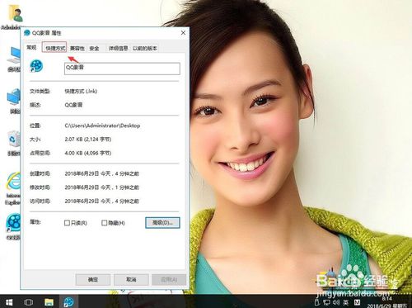Open the clock and date flyout
This screenshot has height=308, width=412.
[x=387, y=302]
